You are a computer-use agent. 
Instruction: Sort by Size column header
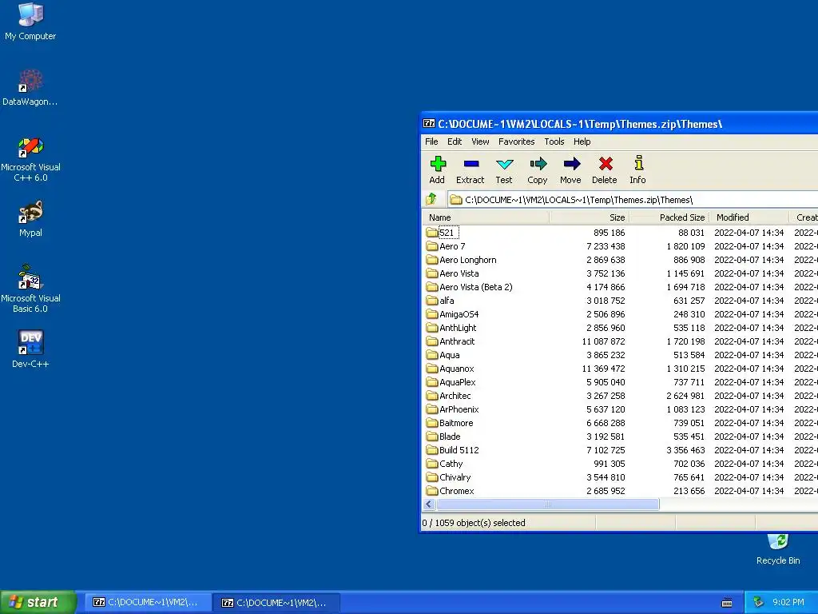pos(590,217)
